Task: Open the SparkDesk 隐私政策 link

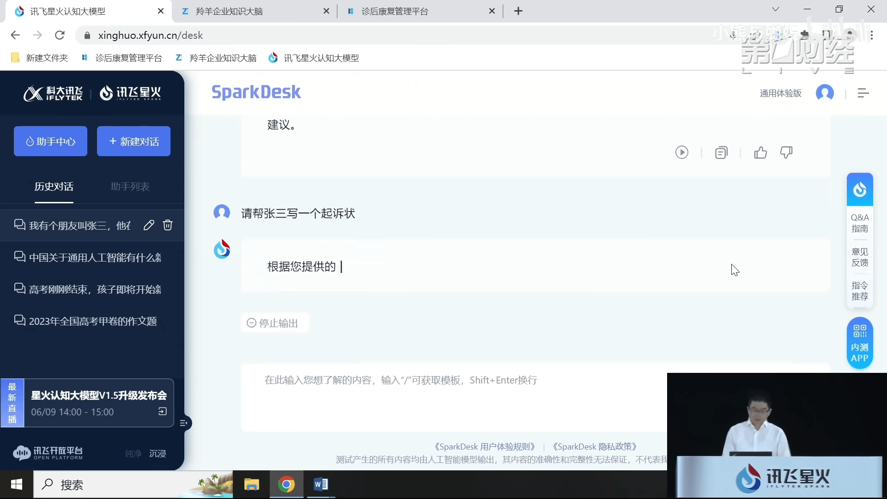Action: (x=595, y=447)
